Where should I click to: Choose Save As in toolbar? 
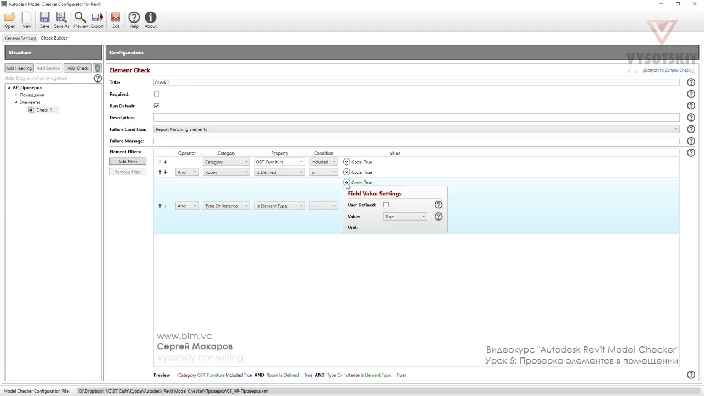[62, 20]
